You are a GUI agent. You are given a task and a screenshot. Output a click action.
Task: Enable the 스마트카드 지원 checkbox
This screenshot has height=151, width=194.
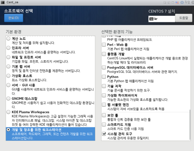[104, 124]
